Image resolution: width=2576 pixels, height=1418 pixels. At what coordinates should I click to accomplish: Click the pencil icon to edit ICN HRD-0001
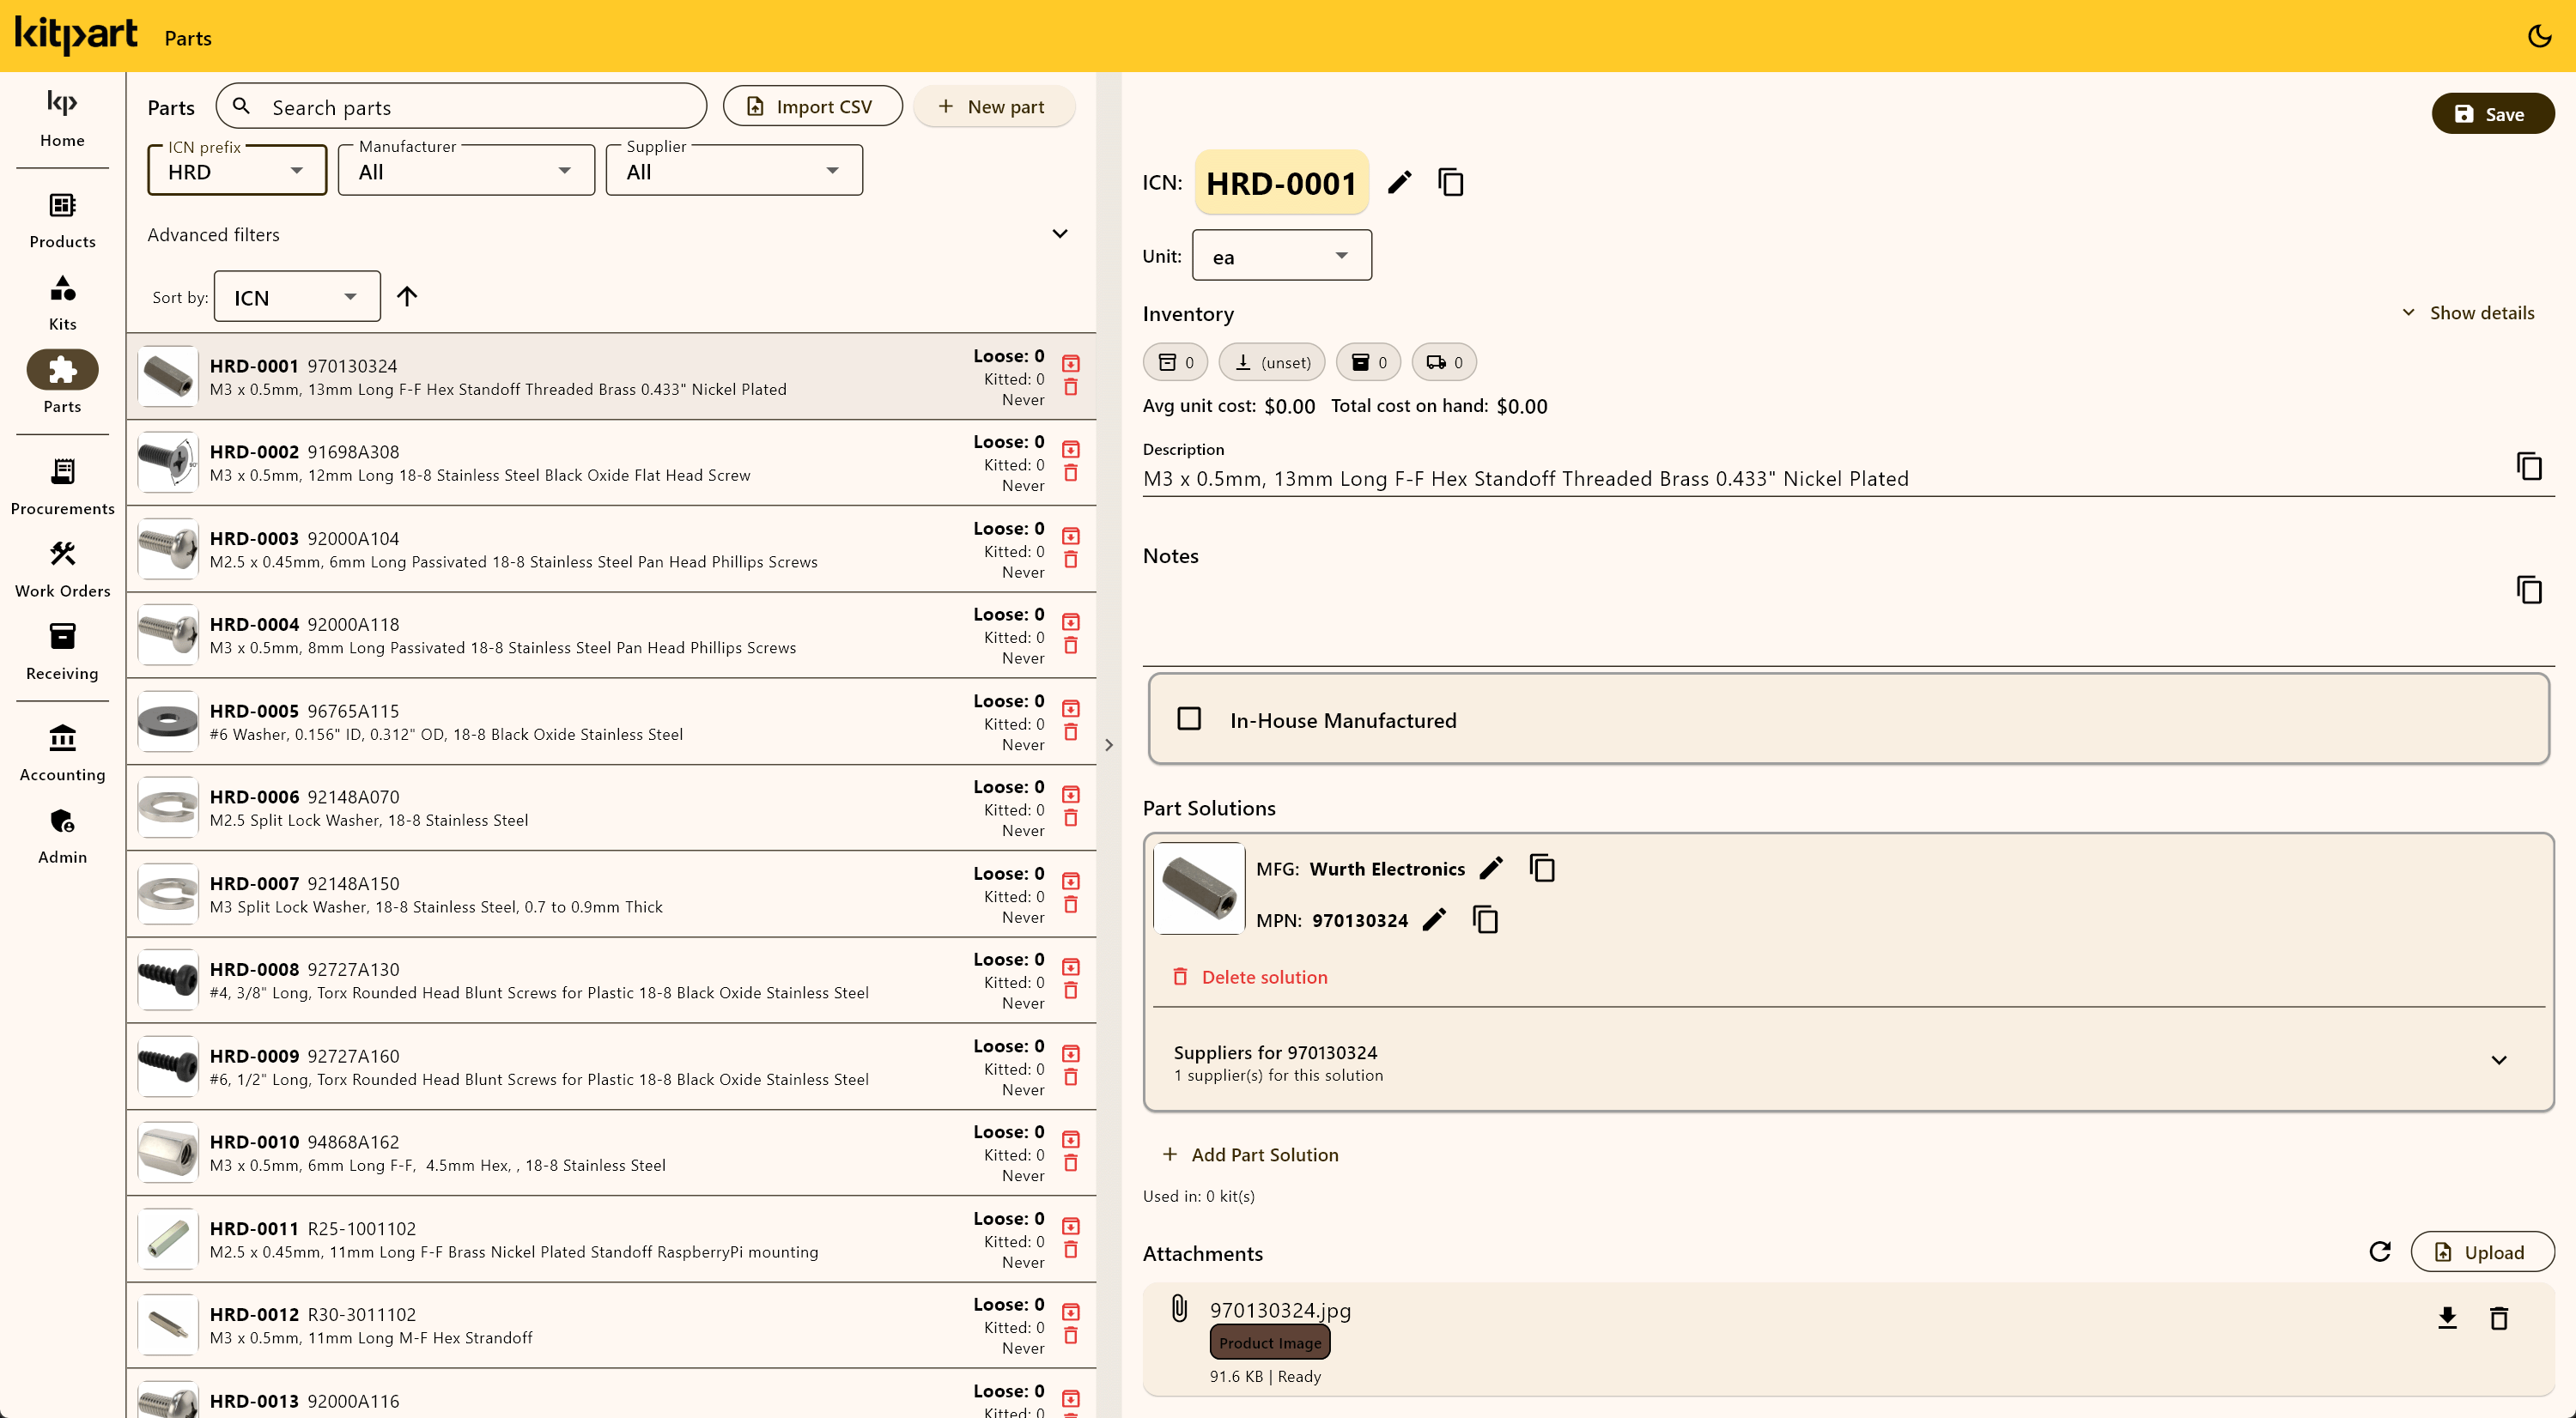(x=1400, y=183)
